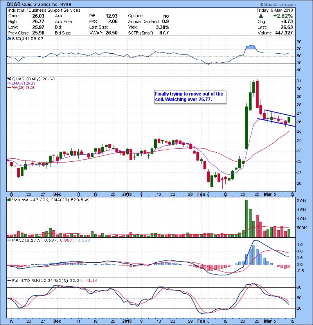Select the Open value 26.03

[x=38, y=16]
